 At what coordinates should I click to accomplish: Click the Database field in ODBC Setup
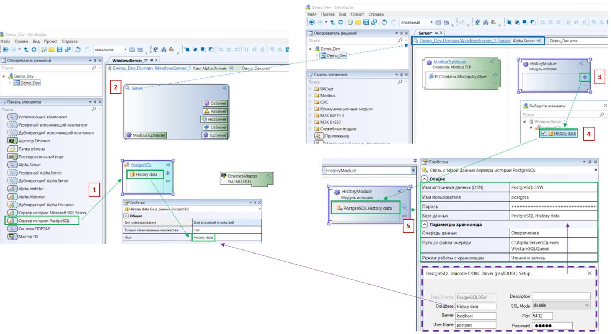pyautogui.click(x=475, y=306)
